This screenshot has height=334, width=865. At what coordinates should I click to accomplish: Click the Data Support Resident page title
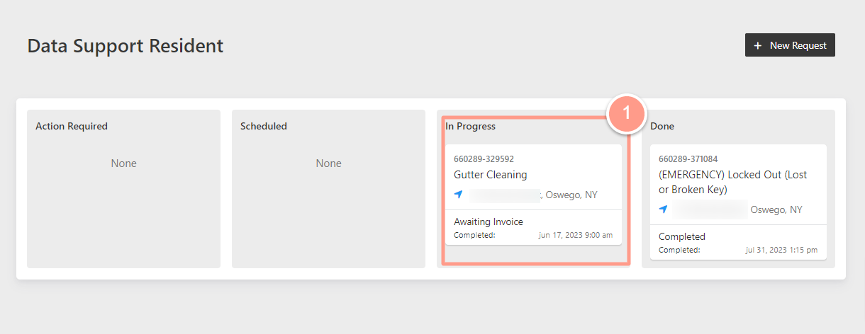[125, 46]
